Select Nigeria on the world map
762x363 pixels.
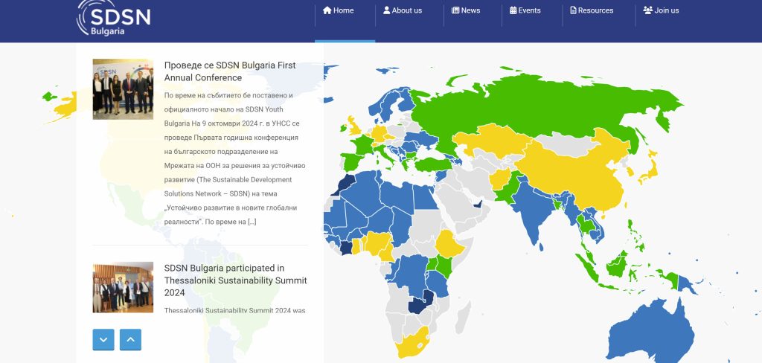(377, 242)
